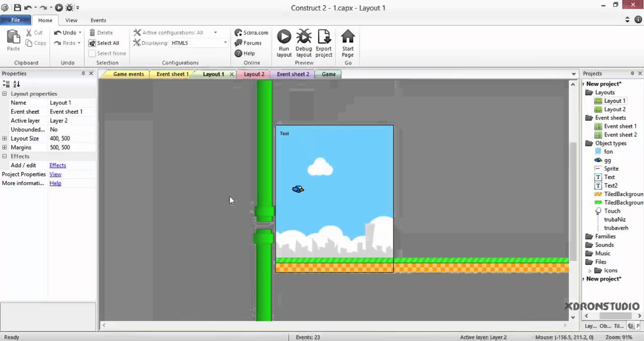The image size is (644, 341).
Task: Open Active configurations dropdown
Action: click(x=215, y=33)
